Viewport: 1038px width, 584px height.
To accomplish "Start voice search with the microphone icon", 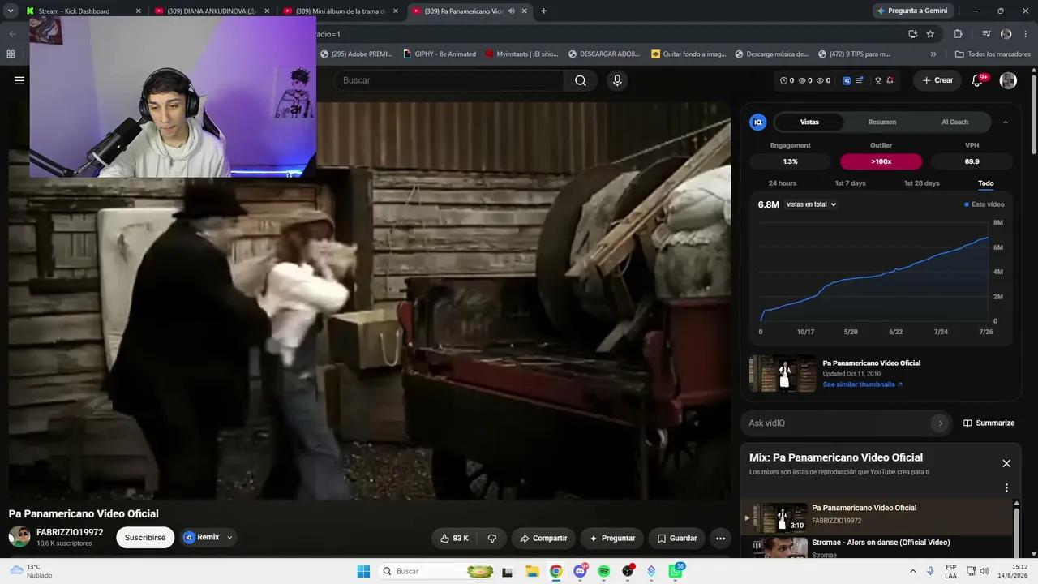I will click(617, 80).
